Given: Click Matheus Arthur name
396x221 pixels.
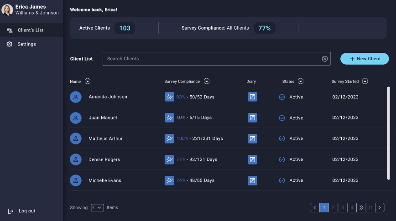Looking at the screenshot, I should [105, 139].
